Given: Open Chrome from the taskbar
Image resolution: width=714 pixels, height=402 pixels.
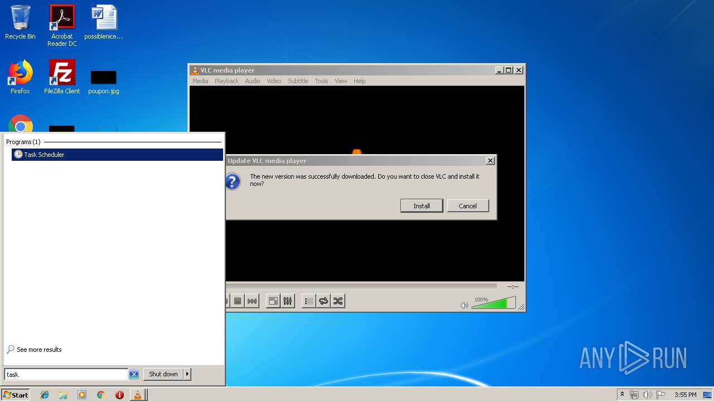Looking at the screenshot, I should pos(100,395).
